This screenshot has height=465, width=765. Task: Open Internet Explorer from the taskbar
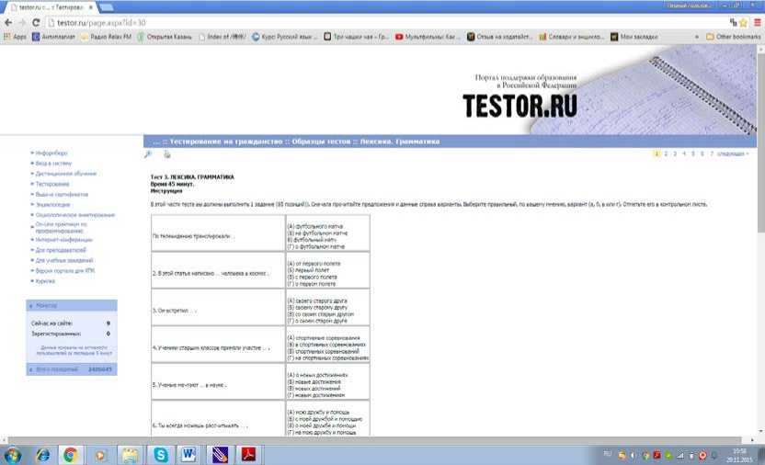[x=43, y=455]
